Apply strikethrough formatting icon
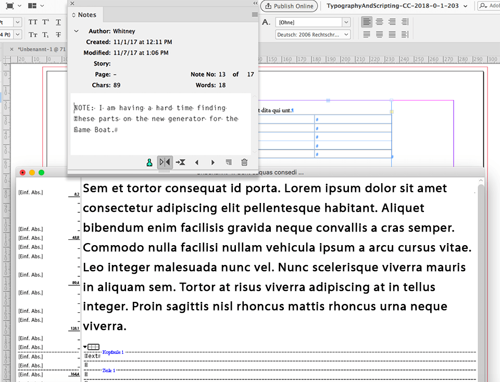This screenshot has width=500, height=382. point(58,35)
